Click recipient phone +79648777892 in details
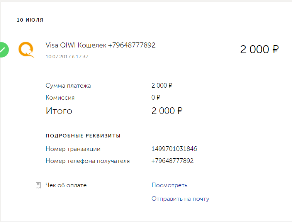This screenshot has width=292, height=222. [172, 161]
